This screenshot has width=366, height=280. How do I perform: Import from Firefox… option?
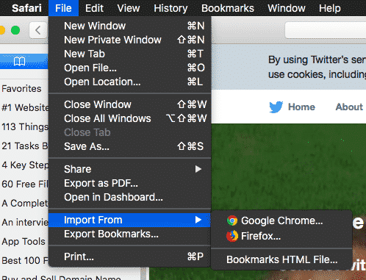pyautogui.click(x=281, y=236)
